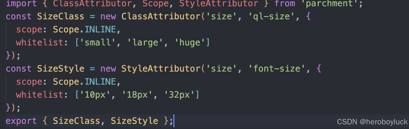Click the StyleAttributor constructor call
The width and height of the screenshot is (409, 129).
pyautogui.click(x=161, y=69)
